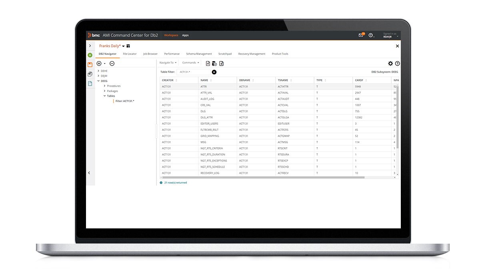Viewport: 480px width, 276px height.
Task: Click the minus circle collapse icon
Action: point(112,63)
